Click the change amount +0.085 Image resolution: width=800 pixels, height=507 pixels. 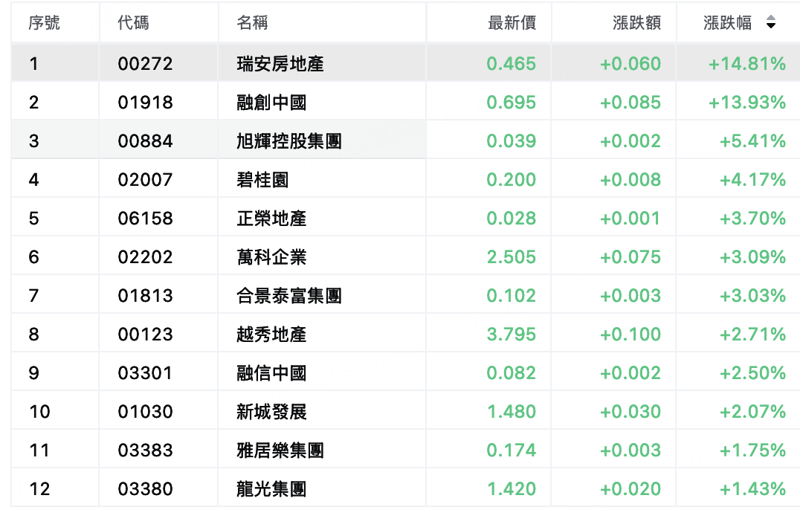(630, 103)
